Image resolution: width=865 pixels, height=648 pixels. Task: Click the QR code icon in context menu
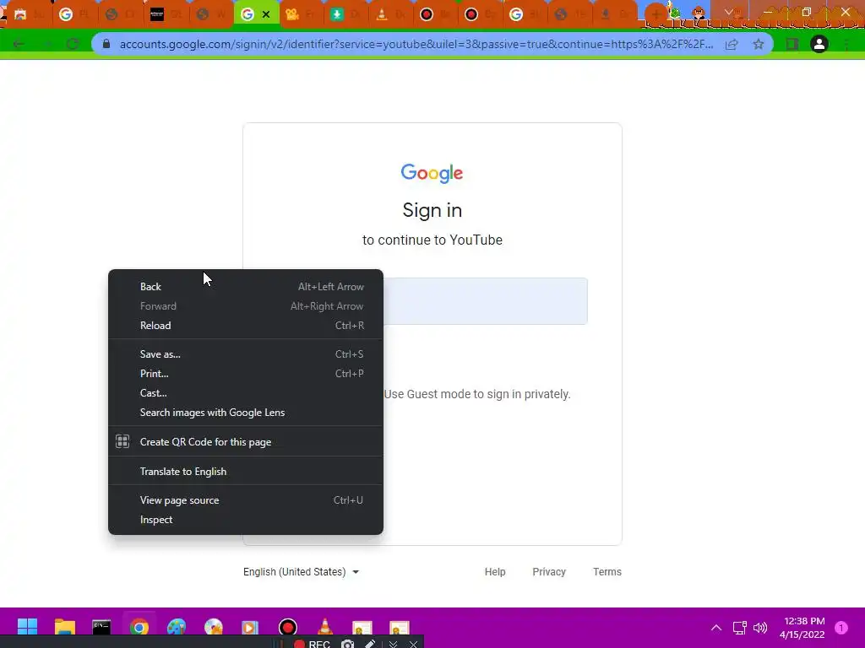(122, 441)
